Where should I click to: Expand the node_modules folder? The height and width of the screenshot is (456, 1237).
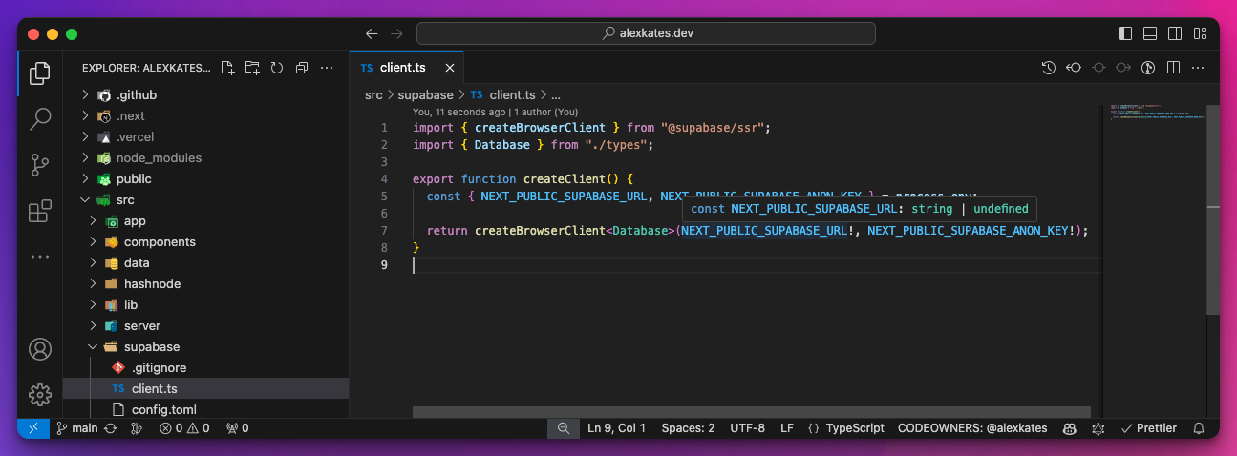click(205, 158)
